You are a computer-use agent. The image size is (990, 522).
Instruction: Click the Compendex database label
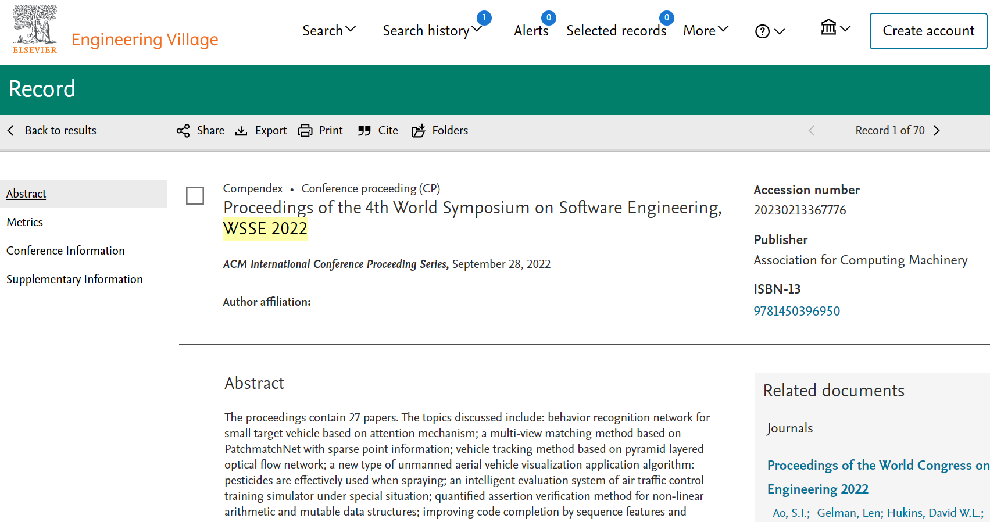pos(253,188)
